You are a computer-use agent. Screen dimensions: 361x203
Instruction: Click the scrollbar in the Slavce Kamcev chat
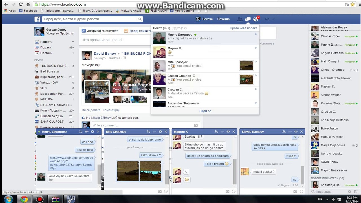(x=302, y=175)
